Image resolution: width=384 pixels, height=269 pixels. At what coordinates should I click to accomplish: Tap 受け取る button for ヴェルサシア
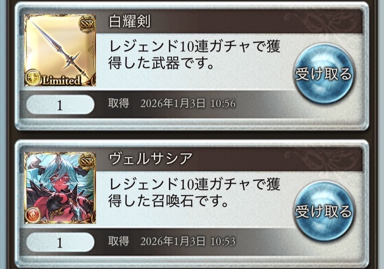pyautogui.click(x=324, y=211)
